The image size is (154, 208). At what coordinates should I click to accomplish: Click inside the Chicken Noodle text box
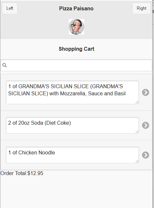pos(72,155)
